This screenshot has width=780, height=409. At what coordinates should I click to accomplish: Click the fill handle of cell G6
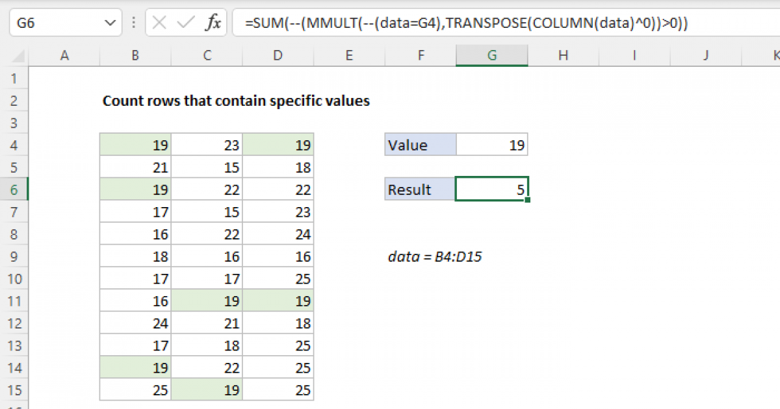527,200
